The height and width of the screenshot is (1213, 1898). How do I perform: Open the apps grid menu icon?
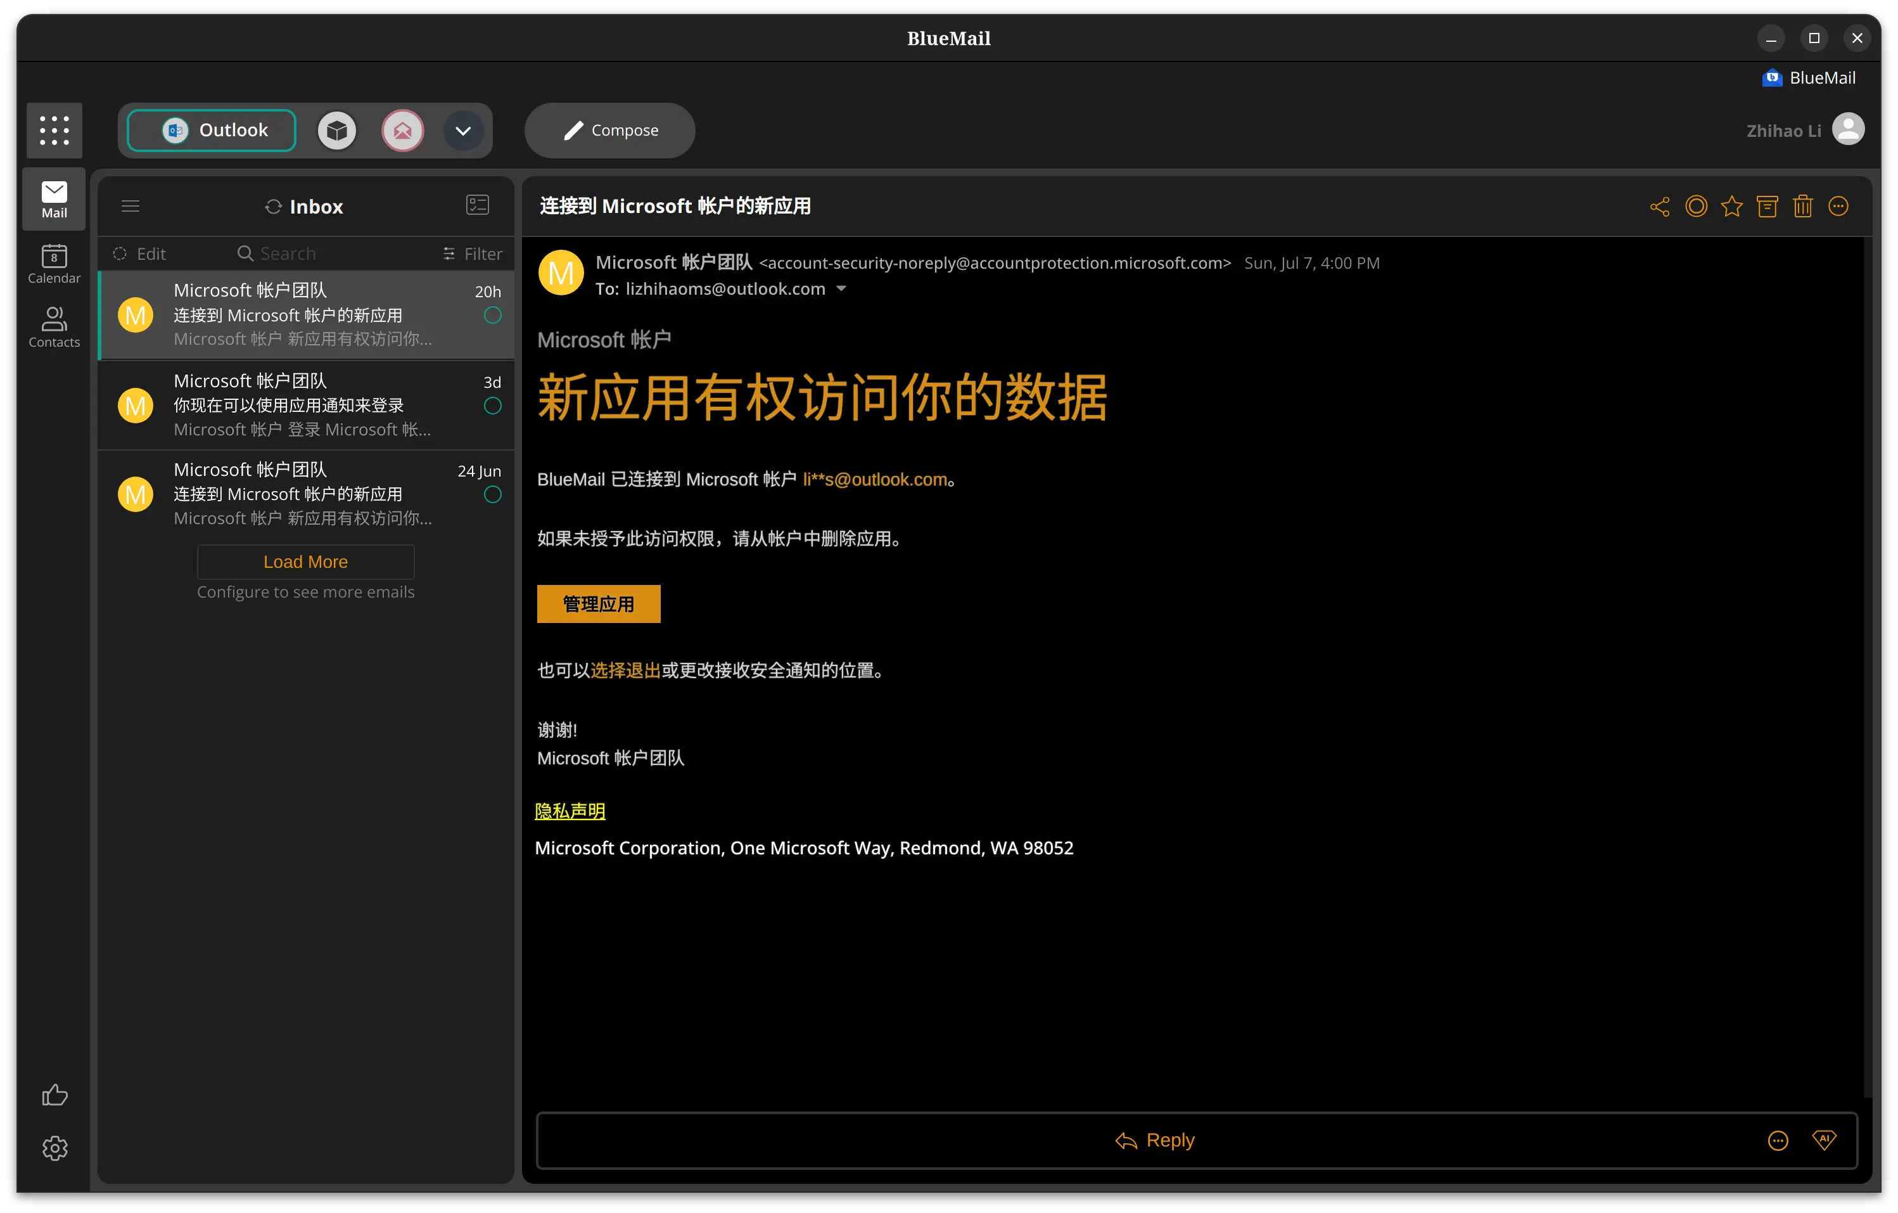[54, 130]
